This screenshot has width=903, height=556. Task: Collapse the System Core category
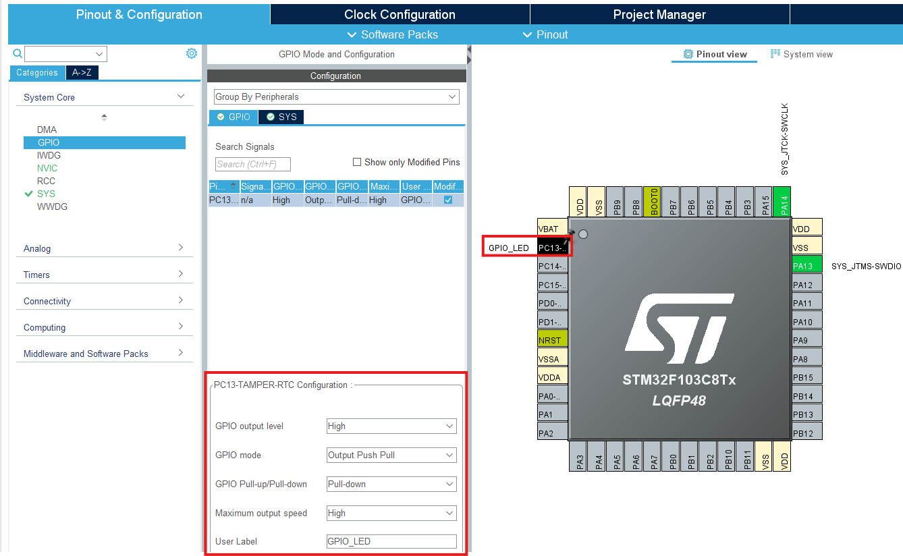tap(180, 97)
